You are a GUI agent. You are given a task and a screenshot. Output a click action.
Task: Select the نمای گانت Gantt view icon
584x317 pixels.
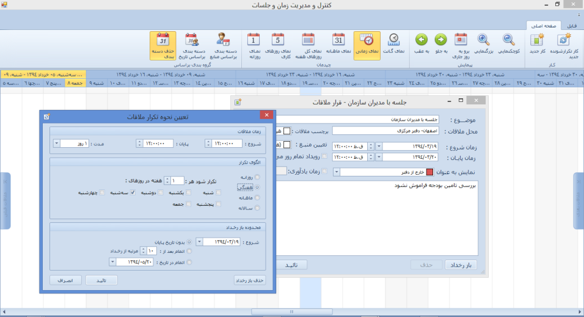[394, 41]
